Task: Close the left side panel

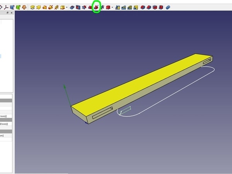Action: click(x=12, y=13)
